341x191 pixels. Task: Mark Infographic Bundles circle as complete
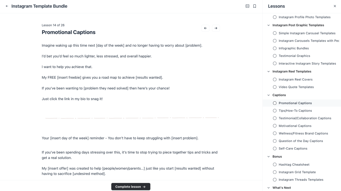pos(275,48)
